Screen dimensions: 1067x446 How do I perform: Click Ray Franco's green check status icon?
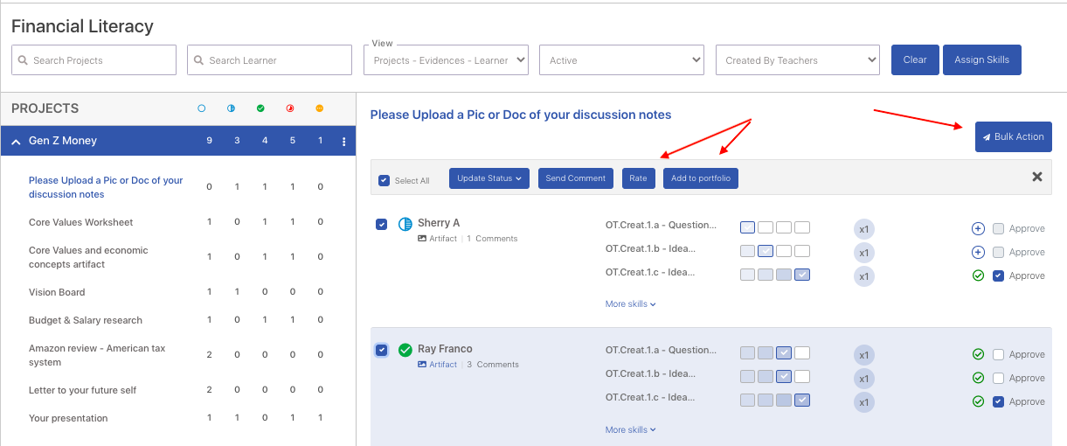[405, 350]
